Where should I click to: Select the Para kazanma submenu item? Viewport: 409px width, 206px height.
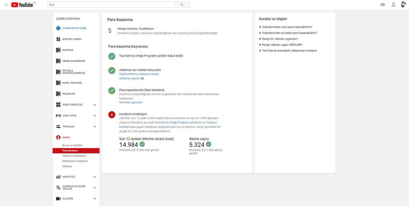[x=76, y=150]
